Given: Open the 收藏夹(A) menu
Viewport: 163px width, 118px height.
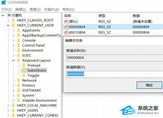Looking at the screenshot, I should [51, 9].
